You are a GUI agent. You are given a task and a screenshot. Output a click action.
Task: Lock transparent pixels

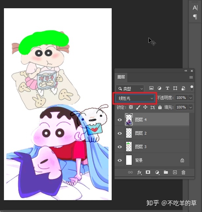tap(131, 107)
